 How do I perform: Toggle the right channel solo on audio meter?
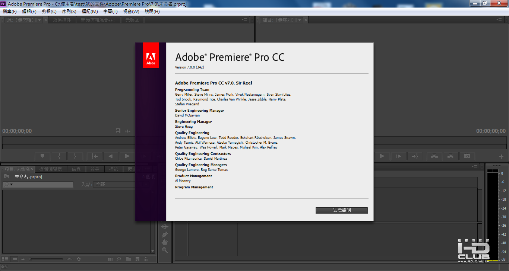coord(496,171)
